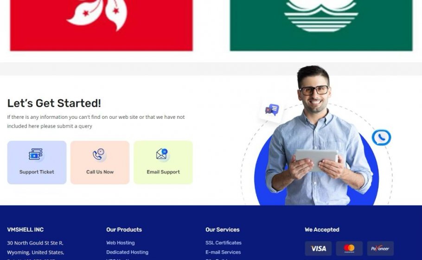
Task: Click the phone clock Call Us Now icon
Action: pos(99,155)
